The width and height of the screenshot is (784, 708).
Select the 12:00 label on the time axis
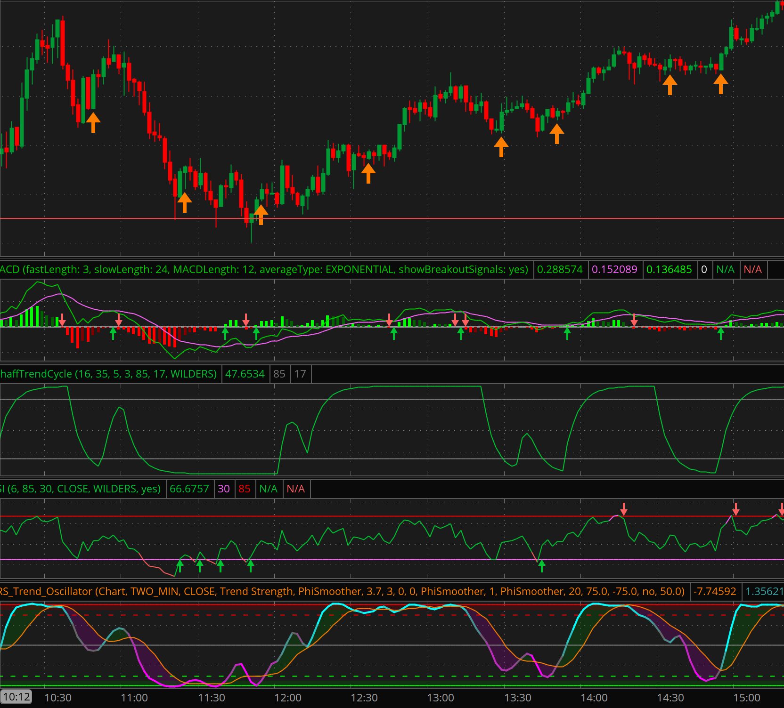[287, 698]
